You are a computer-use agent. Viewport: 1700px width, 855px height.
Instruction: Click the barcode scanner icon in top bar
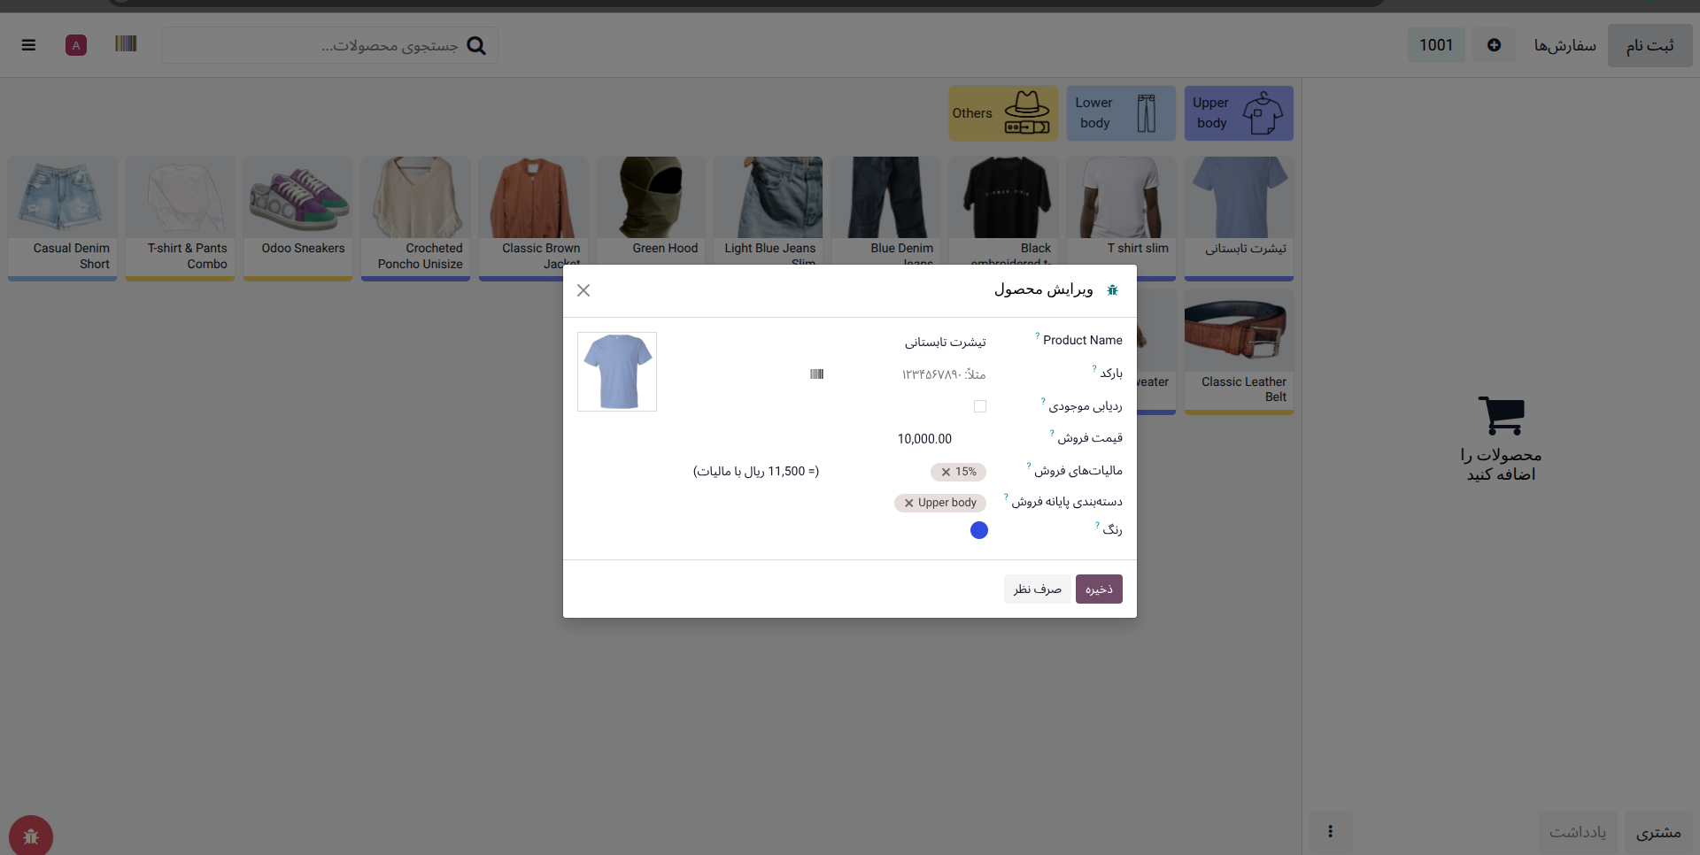coord(126,44)
